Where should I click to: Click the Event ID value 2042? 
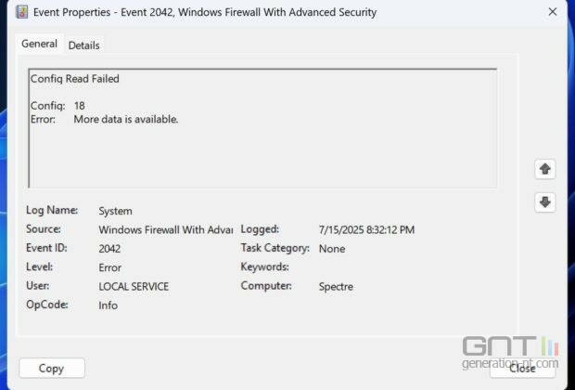[x=109, y=249]
